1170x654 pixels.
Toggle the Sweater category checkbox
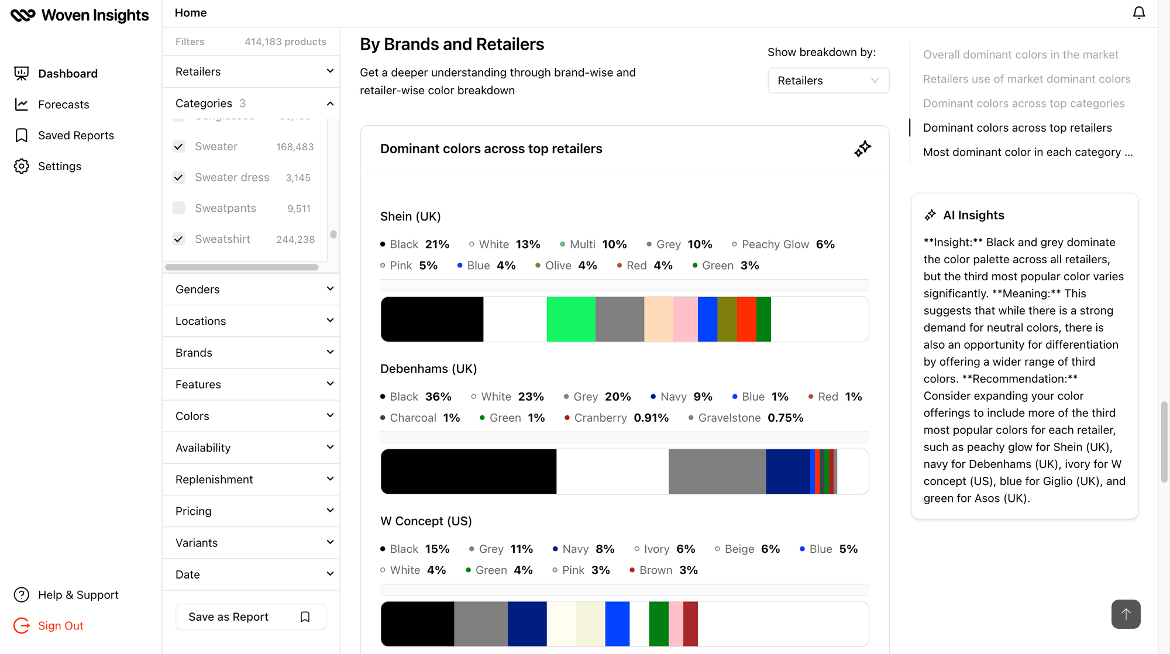point(178,146)
